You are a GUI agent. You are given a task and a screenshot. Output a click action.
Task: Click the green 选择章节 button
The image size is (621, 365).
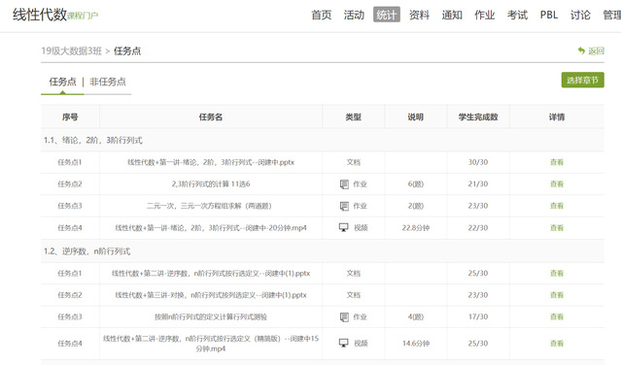click(582, 80)
